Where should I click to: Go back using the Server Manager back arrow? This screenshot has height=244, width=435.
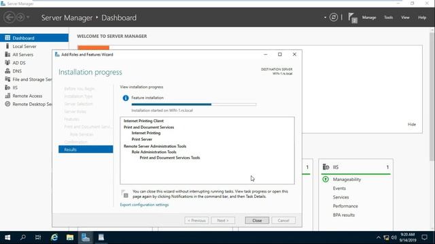pos(9,18)
